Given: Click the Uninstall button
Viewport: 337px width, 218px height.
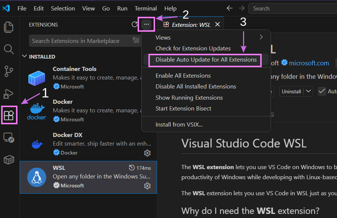Looking at the screenshot, I should tap(291, 91).
